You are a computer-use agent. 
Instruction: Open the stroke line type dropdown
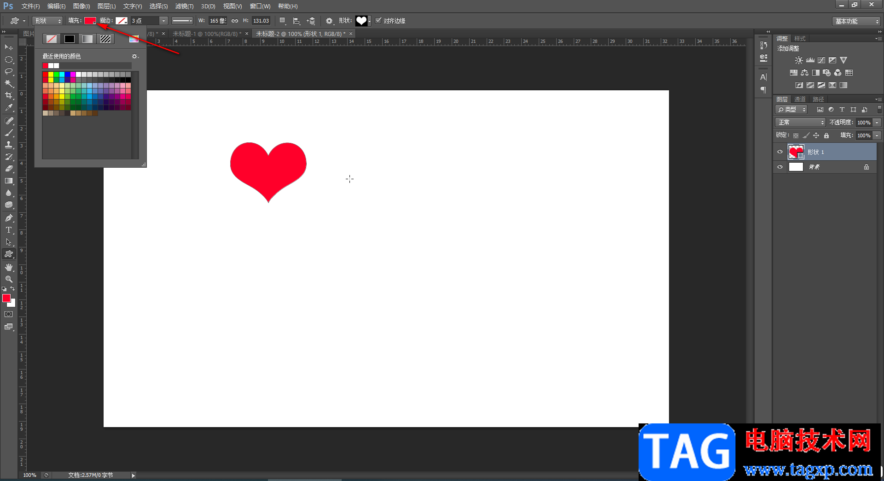(182, 21)
